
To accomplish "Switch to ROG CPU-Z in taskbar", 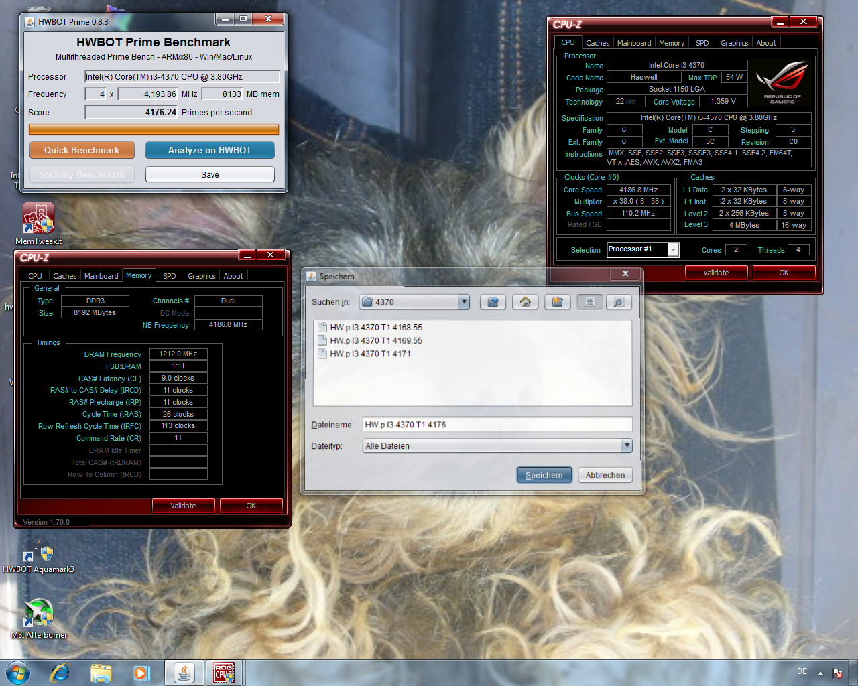I will point(225,673).
